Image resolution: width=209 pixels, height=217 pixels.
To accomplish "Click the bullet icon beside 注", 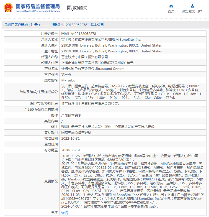I will [x=53, y=212].
